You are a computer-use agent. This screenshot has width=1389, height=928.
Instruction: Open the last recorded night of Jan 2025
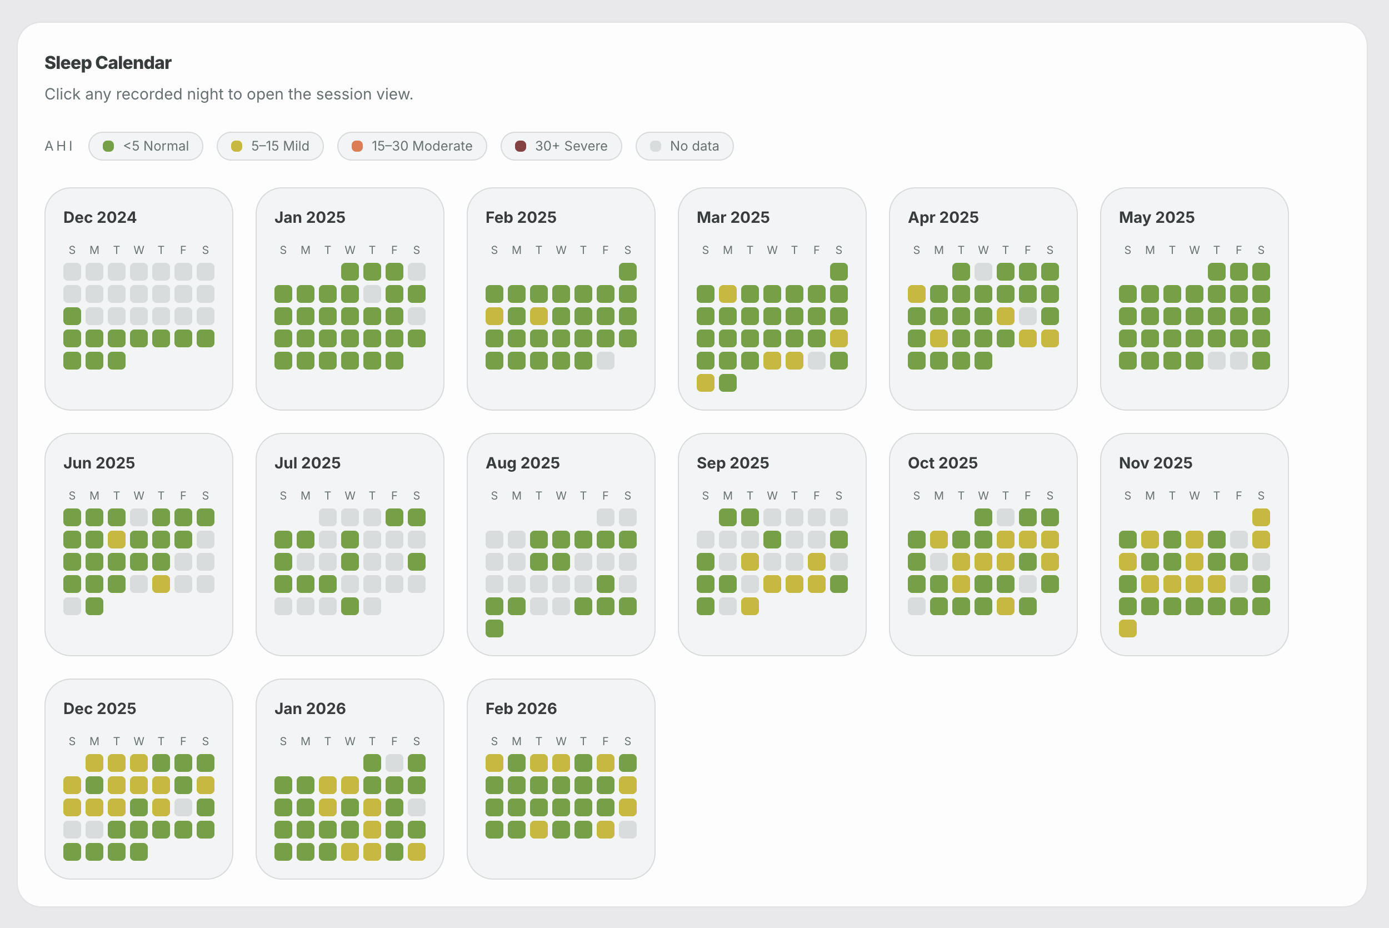pyautogui.click(x=394, y=361)
